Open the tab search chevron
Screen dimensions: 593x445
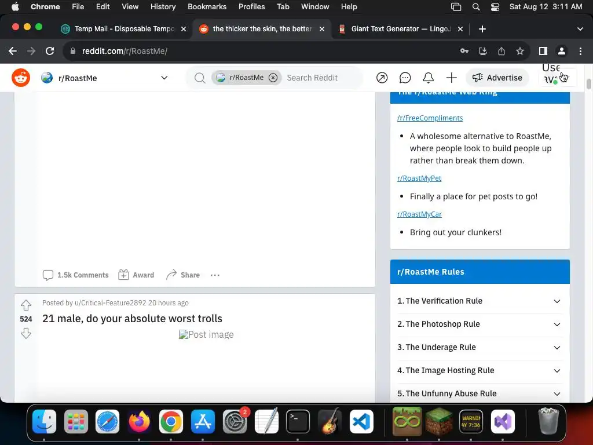[x=580, y=29]
